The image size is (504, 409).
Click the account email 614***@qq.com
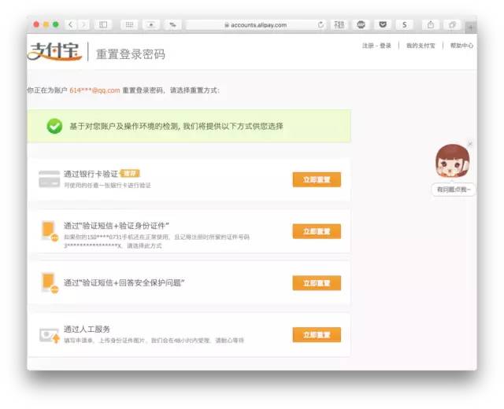point(94,90)
